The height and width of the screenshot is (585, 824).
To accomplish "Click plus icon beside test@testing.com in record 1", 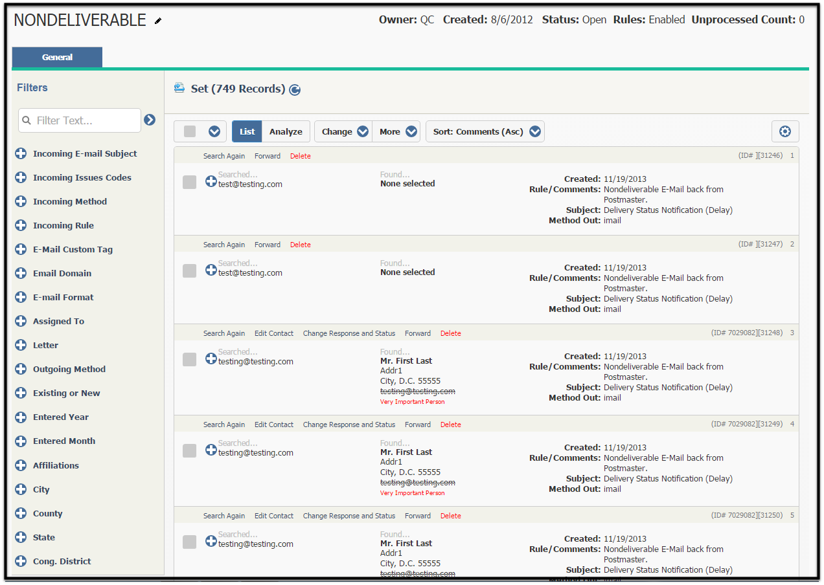I will 211,181.
